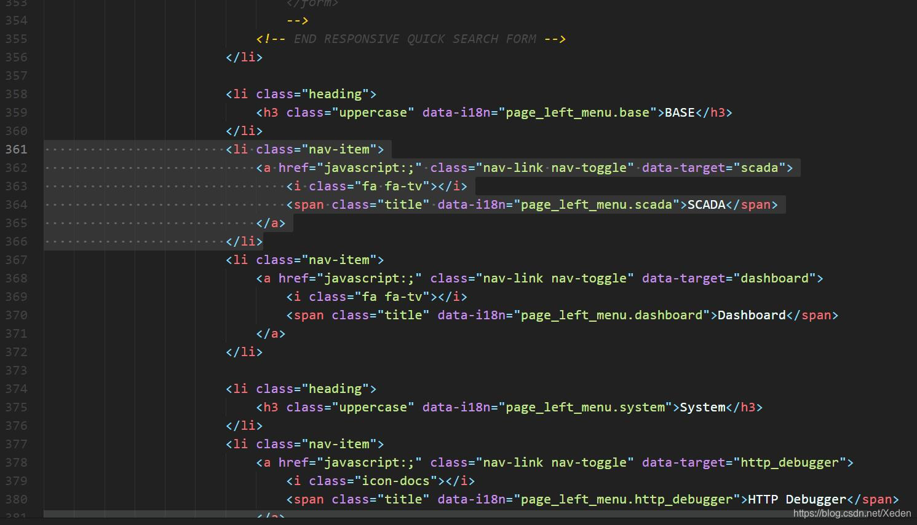Click closing </a> tag on line 371
The height and width of the screenshot is (525, 917).
[x=271, y=333]
